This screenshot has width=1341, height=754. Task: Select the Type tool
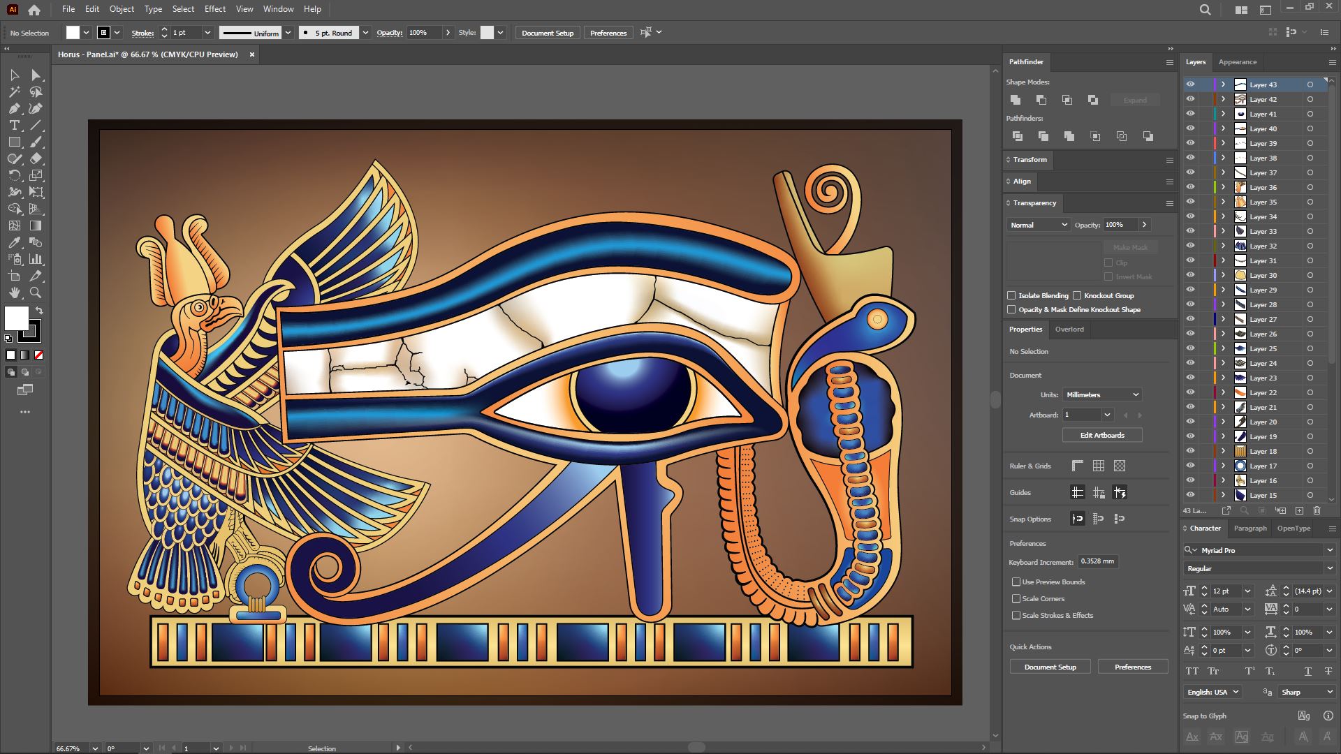click(14, 125)
